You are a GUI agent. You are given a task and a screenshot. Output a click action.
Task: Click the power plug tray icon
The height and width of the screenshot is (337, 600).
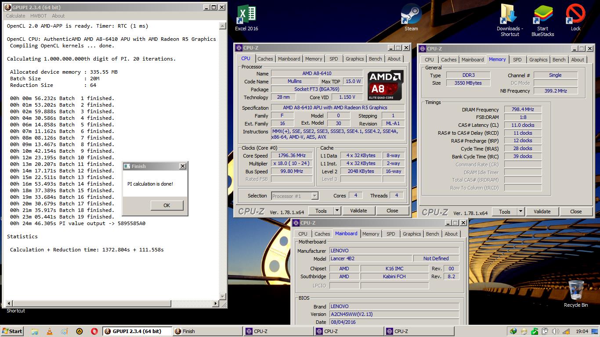tap(545, 331)
